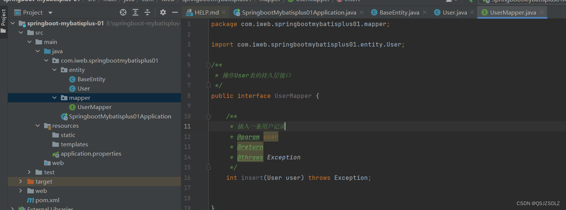
Task: Close the HELP.md tab
Action: 224,12
